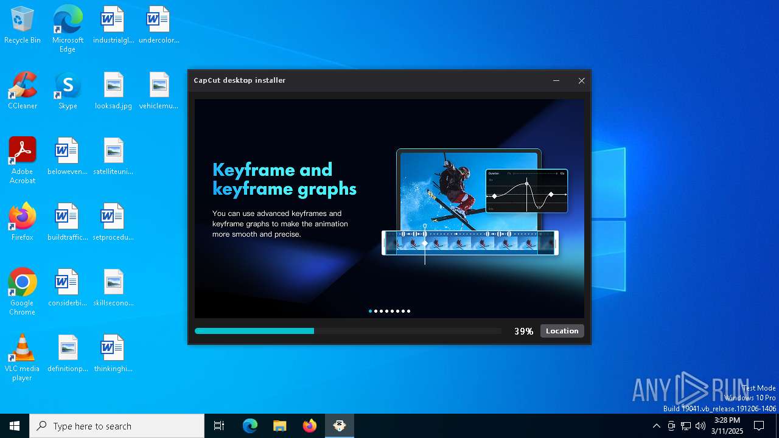The height and width of the screenshot is (438, 779).
Task: Switch to CapCut installer taskbar button
Action: click(339, 426)
